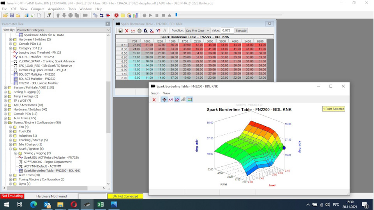Open the Acquisition menu

tap(56, 9)
